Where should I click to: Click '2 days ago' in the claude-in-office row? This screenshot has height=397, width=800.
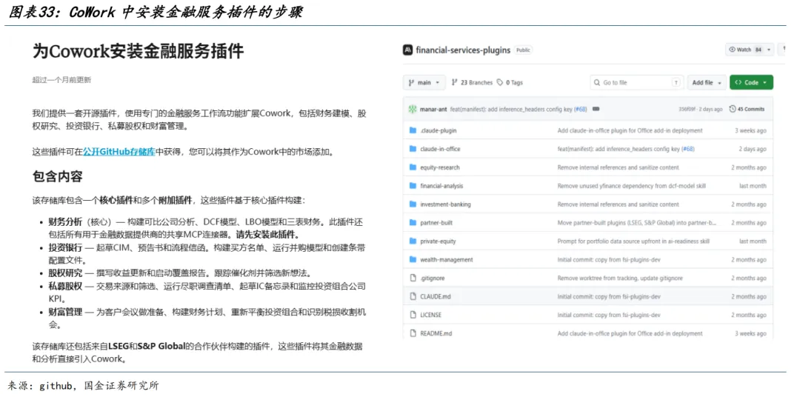coord(752,149)
